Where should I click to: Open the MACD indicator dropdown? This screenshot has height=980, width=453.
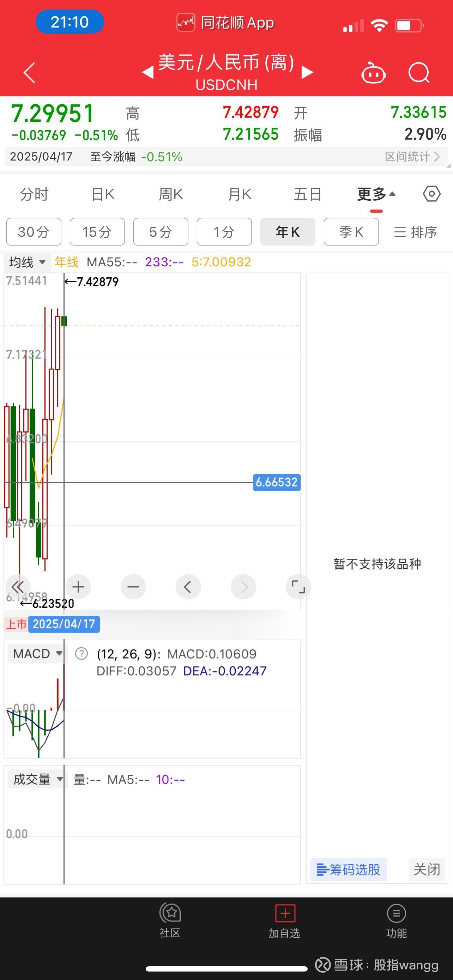pyautogui.click(x=37, y=654)
